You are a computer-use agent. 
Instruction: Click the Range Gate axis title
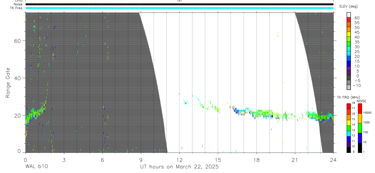click(x=8, y=83)
